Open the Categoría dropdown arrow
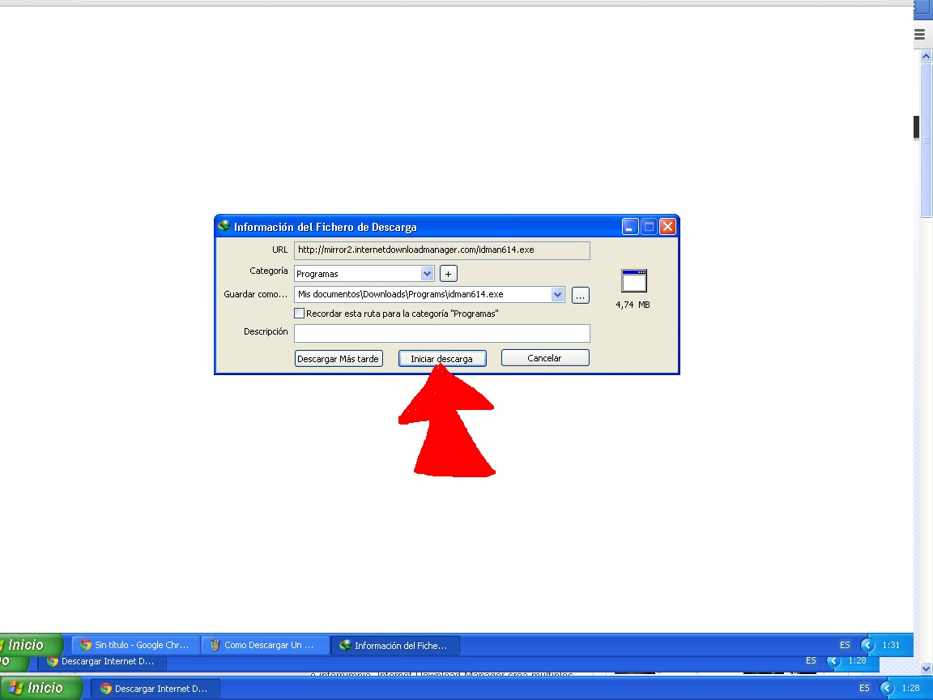The height and width of the screenshot is (700, 933). coord(428,274)
